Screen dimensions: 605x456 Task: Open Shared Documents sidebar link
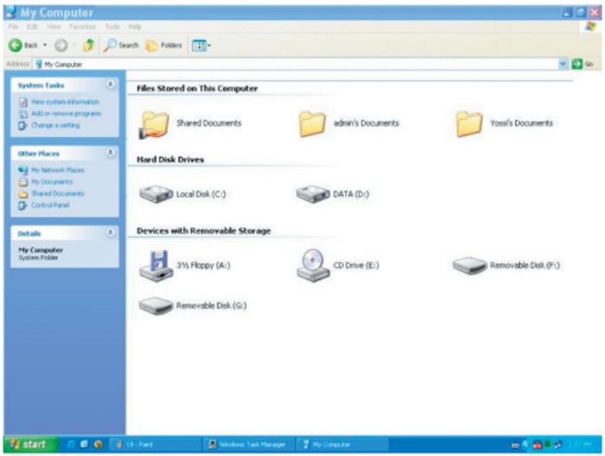pyautogui.click(x=57, y=193)
